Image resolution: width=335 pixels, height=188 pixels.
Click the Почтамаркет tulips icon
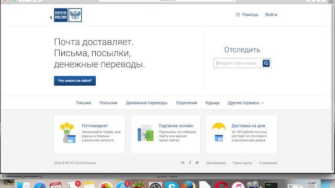tap(68, 133)
